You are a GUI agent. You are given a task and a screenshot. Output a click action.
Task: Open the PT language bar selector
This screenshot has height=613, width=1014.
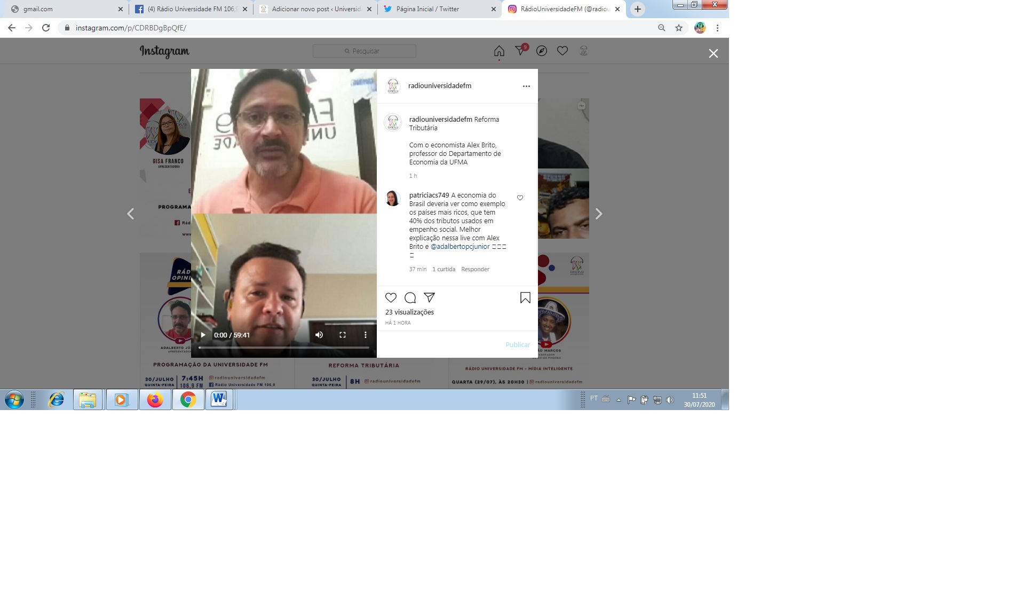594,398
